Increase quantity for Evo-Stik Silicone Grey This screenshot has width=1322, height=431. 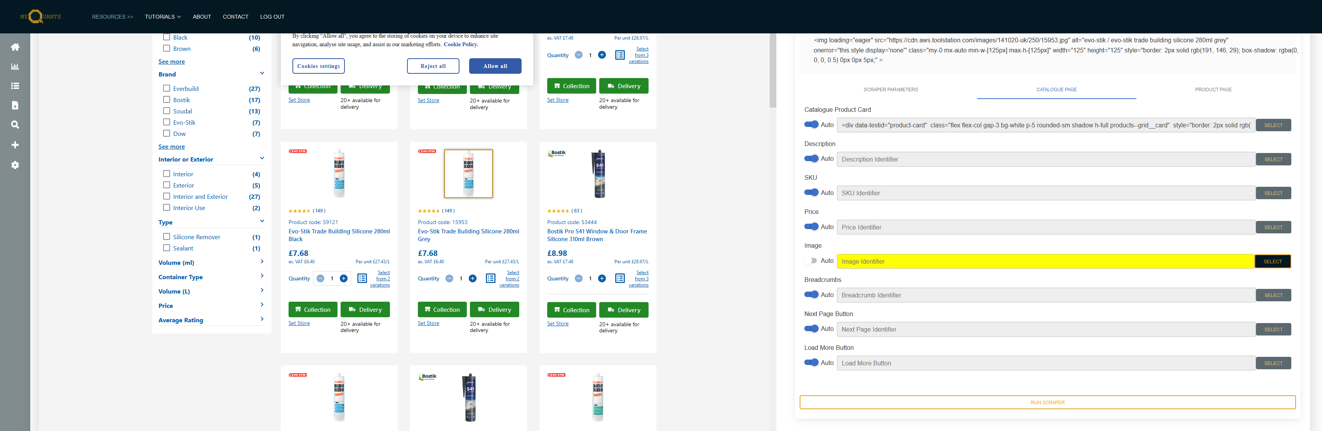coord(473,279)
